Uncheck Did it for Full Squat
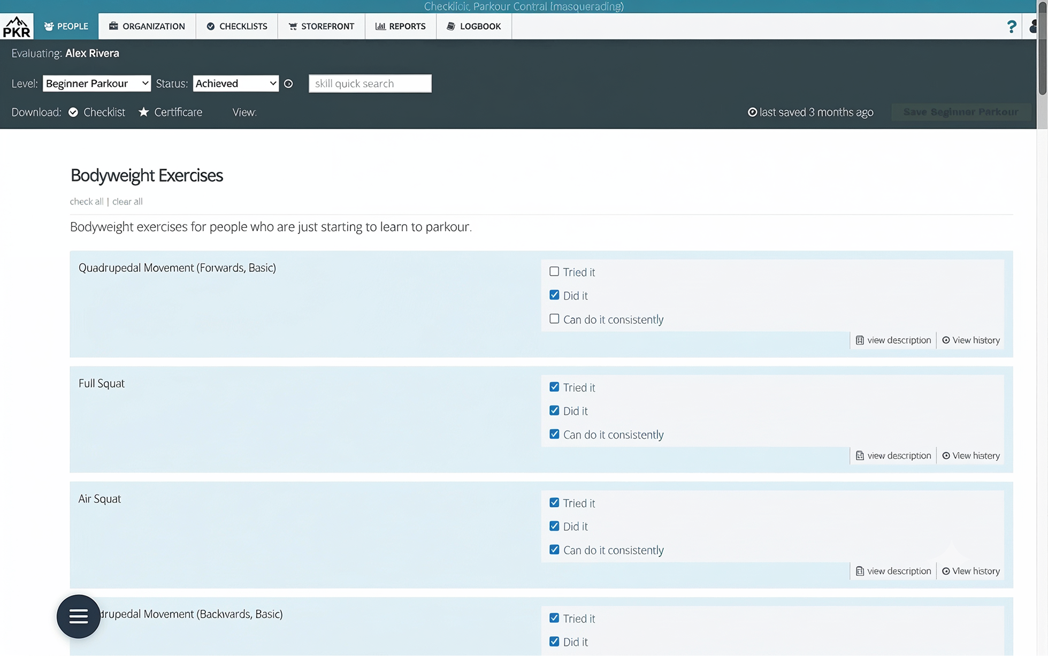The height and width of the screenshot is (656, 1048). click(554, 410)
